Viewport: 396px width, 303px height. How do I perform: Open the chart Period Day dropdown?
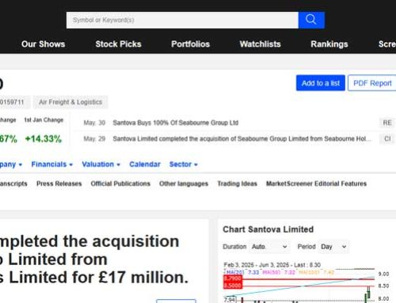pyautogui.click(x=333, y=247)
